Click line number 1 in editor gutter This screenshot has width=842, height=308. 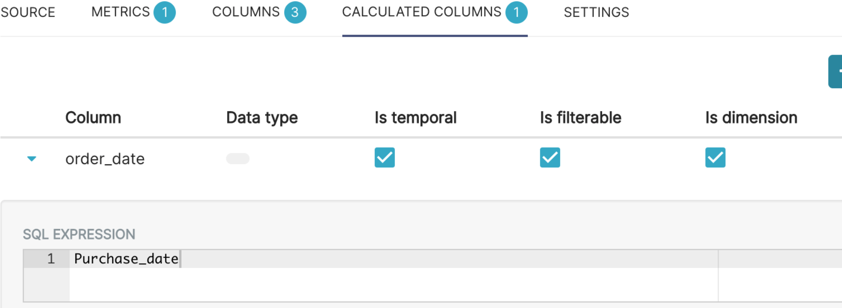click(51, 259)
